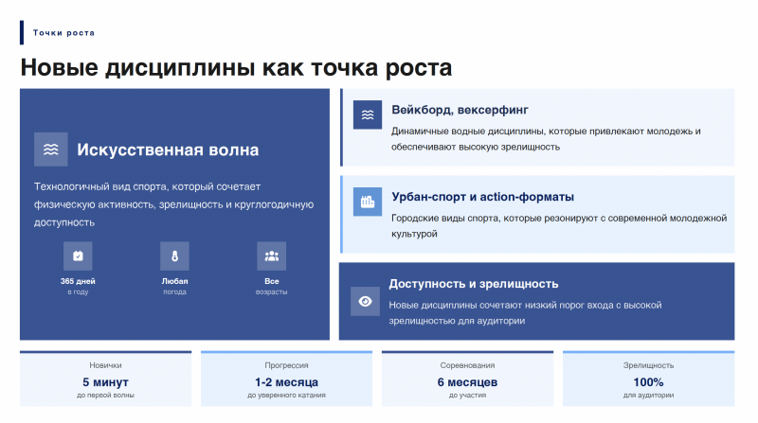Click the Новые дисциплины как точка роста title

pyautogui.click(x=236, y=68)
